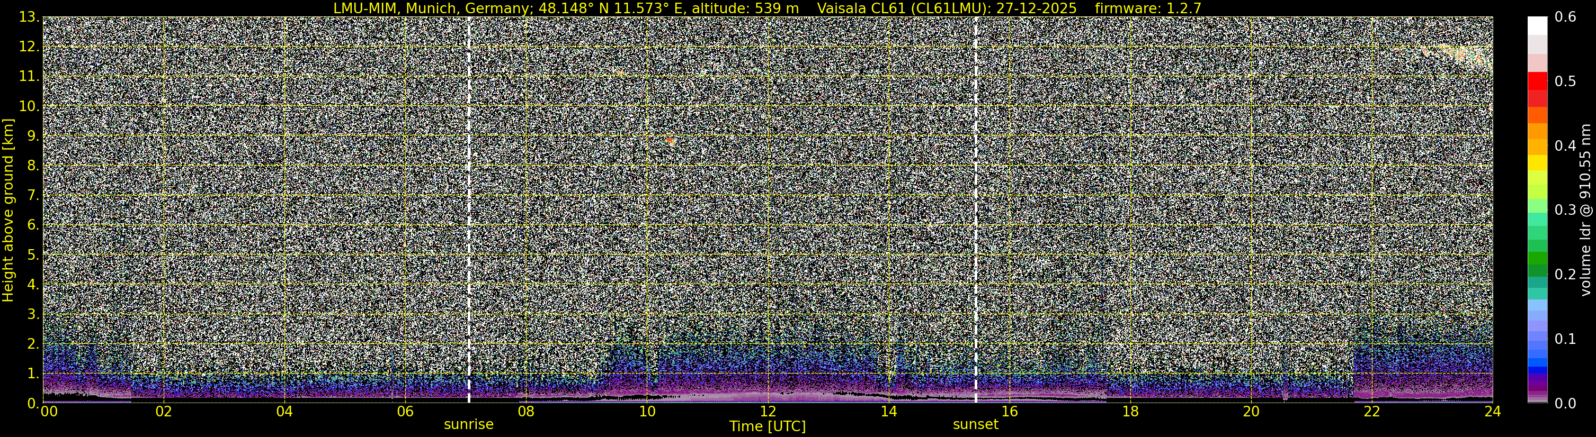Click the time axis tick '04'
This screenshot has height=437, width=1596.
point(284,412)
